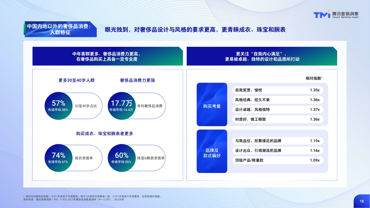This screenshot has width=370, height=208.
Task: Click the 17.7万 annual spending chart
Action: tap(122, 106)
